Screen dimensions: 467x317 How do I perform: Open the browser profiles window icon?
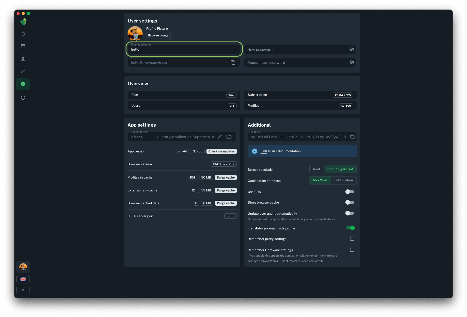tap(23, 46)
